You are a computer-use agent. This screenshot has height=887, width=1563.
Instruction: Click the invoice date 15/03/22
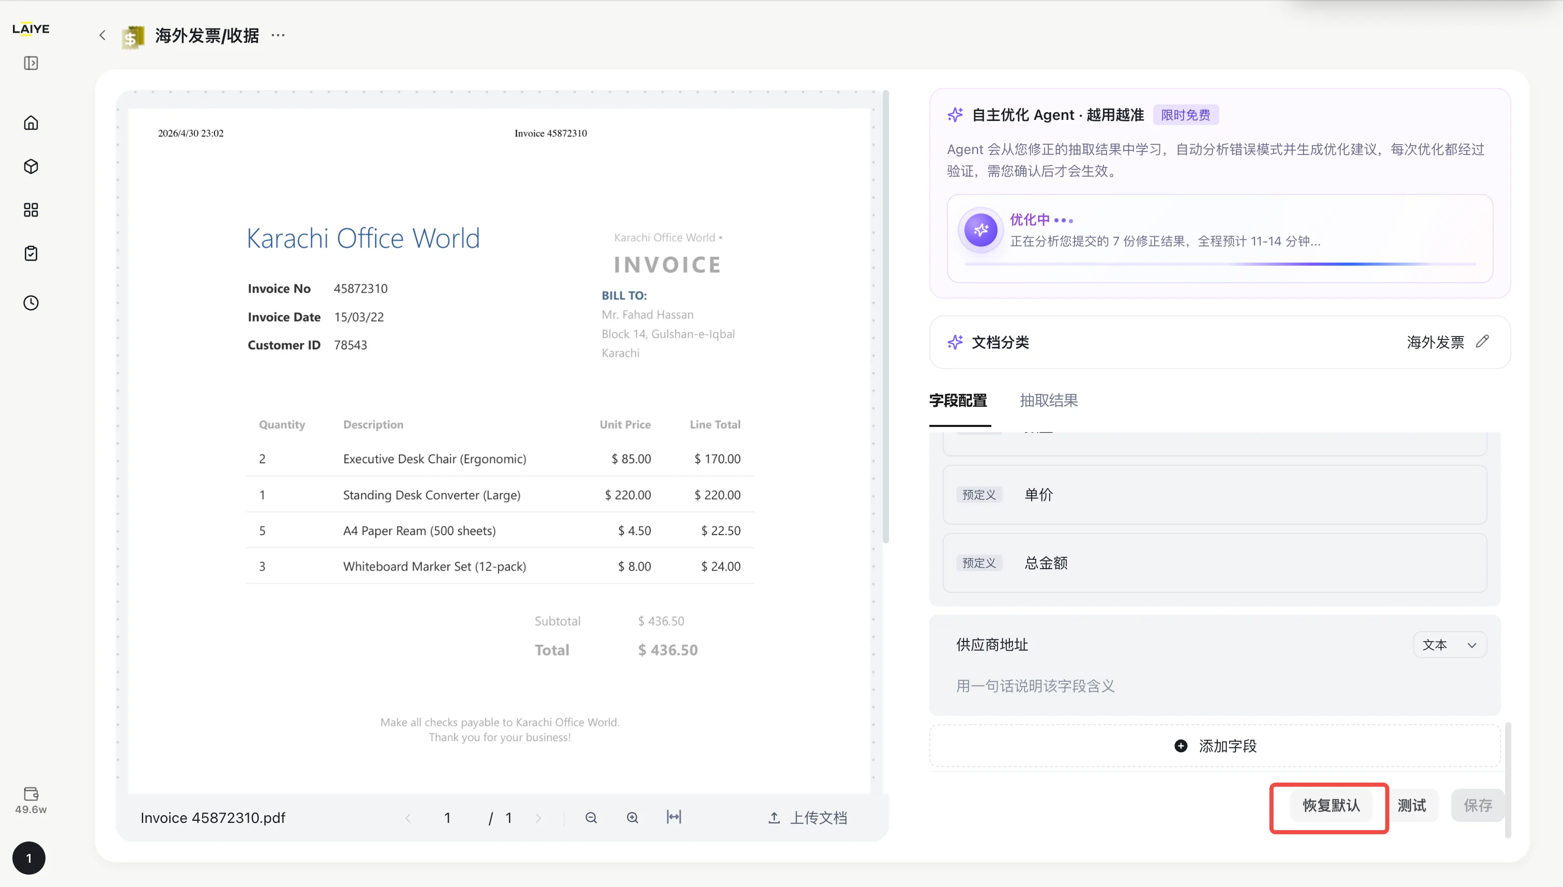coord(359,317)
